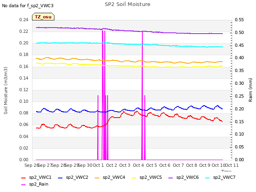Click the 0.10 right axis tick label
Screen dimensions: 256x192
pyautogui.click(x=239, y=134)
